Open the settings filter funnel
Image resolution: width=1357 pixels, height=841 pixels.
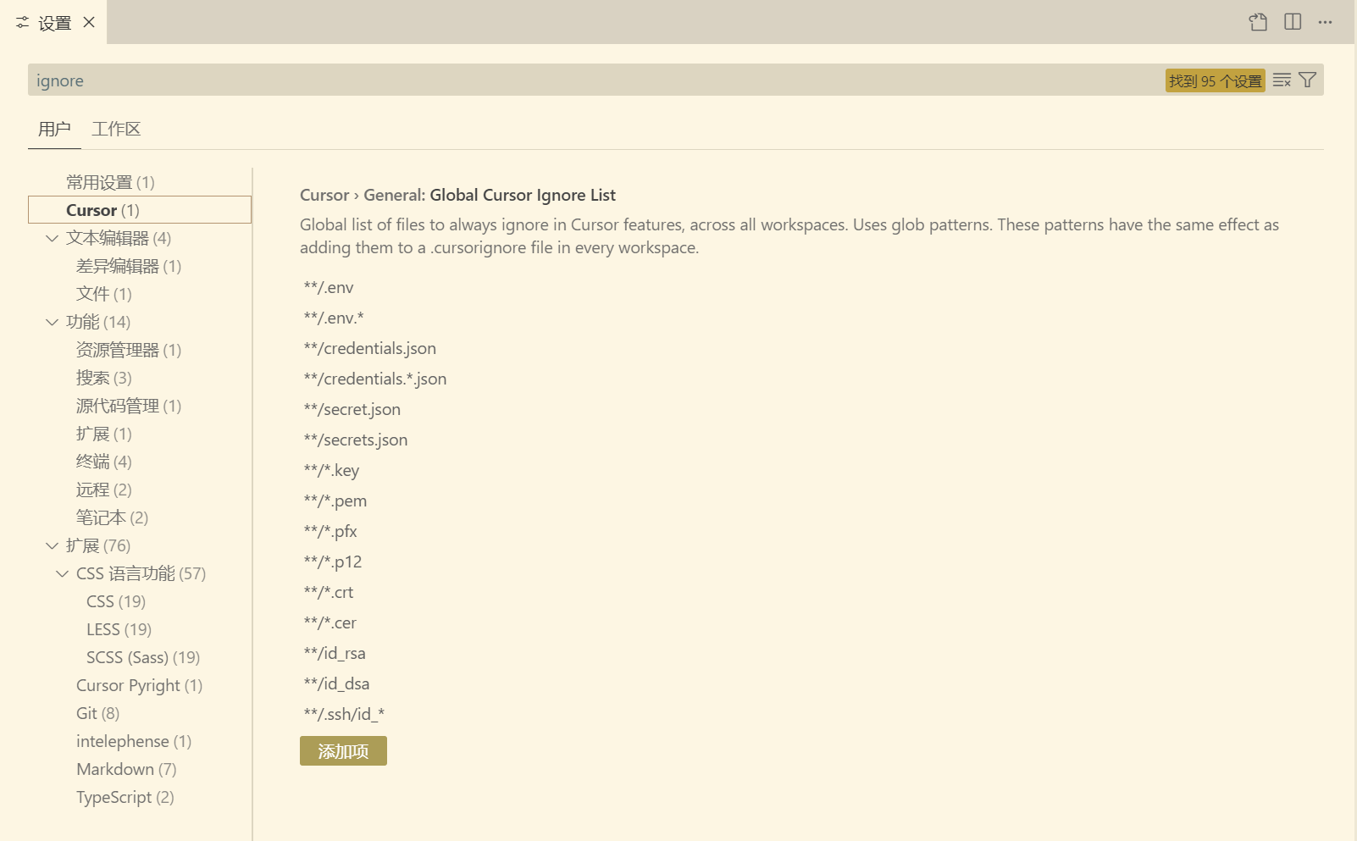1307,80
